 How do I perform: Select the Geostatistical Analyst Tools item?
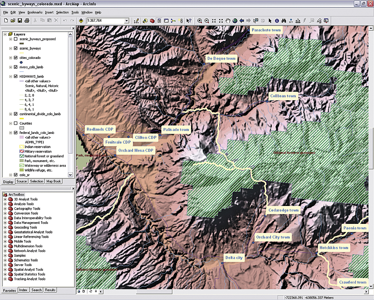point(33,232)
